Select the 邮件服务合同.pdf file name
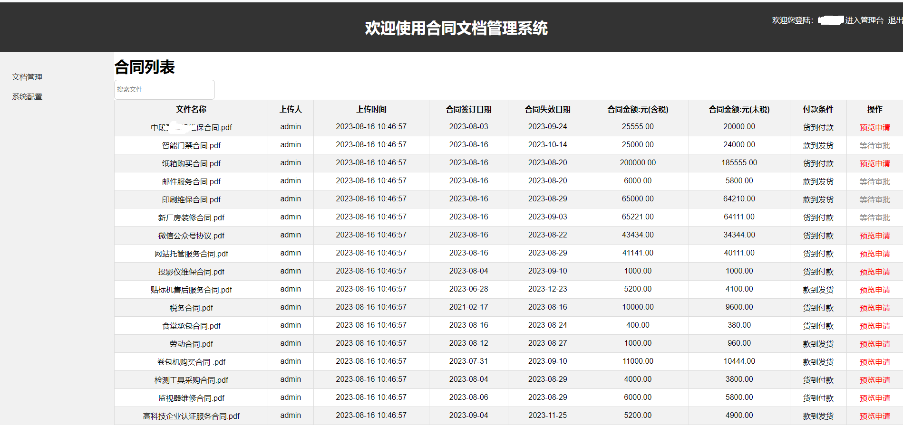Image resolution: width=903 pixels, height=425 pixels. tap(191, 181)
